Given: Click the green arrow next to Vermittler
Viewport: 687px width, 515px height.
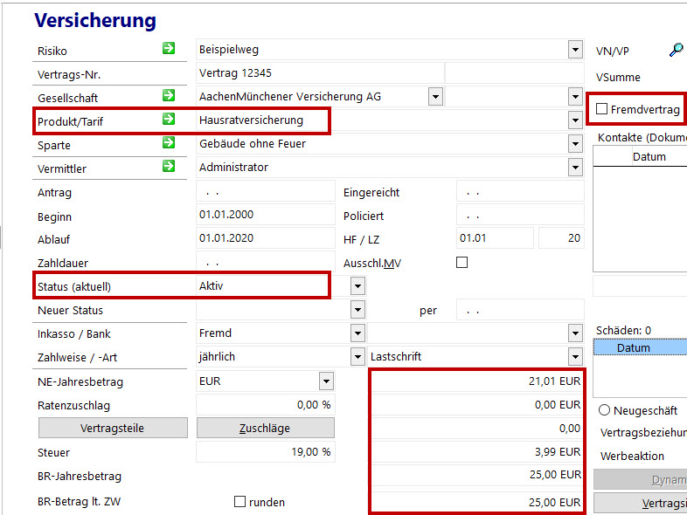Looking at the screenshot, I should [x=169, y=167].
